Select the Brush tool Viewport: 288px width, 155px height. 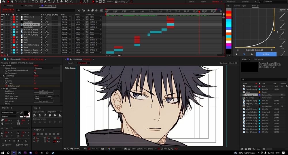[x=54, y=1]
